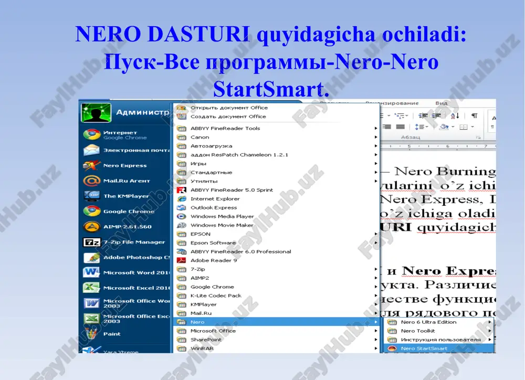Launch Internet Explorer from programs list

[275, 198]
